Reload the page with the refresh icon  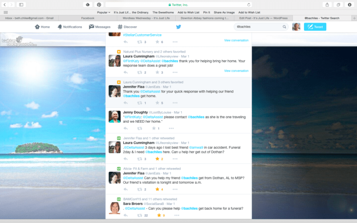(249, 5)
